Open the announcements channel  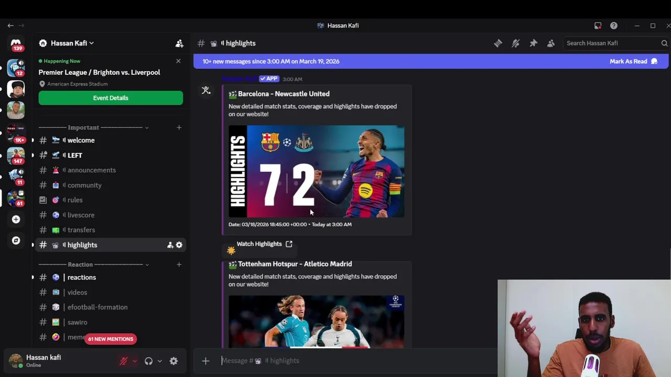click(x=110, y=170)
